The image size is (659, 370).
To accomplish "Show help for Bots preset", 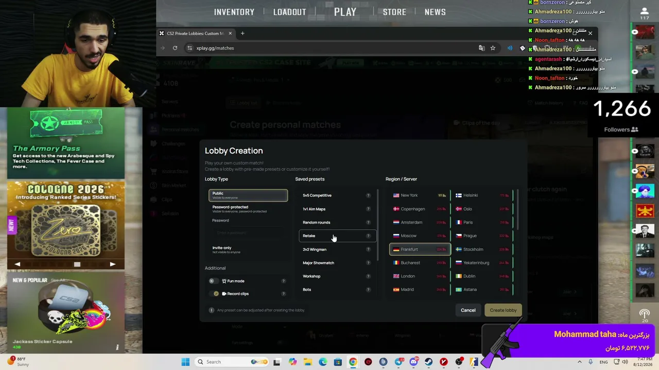I will pyautogui.click(x=368, y=289).
